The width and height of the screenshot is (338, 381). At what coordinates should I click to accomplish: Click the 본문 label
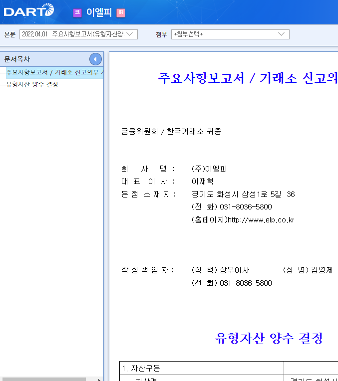click(9, 34)
